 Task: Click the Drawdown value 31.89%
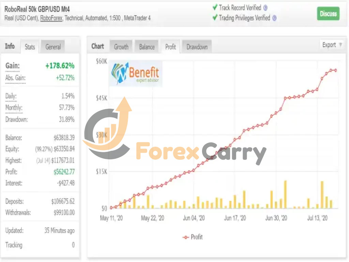pos(67,119)
